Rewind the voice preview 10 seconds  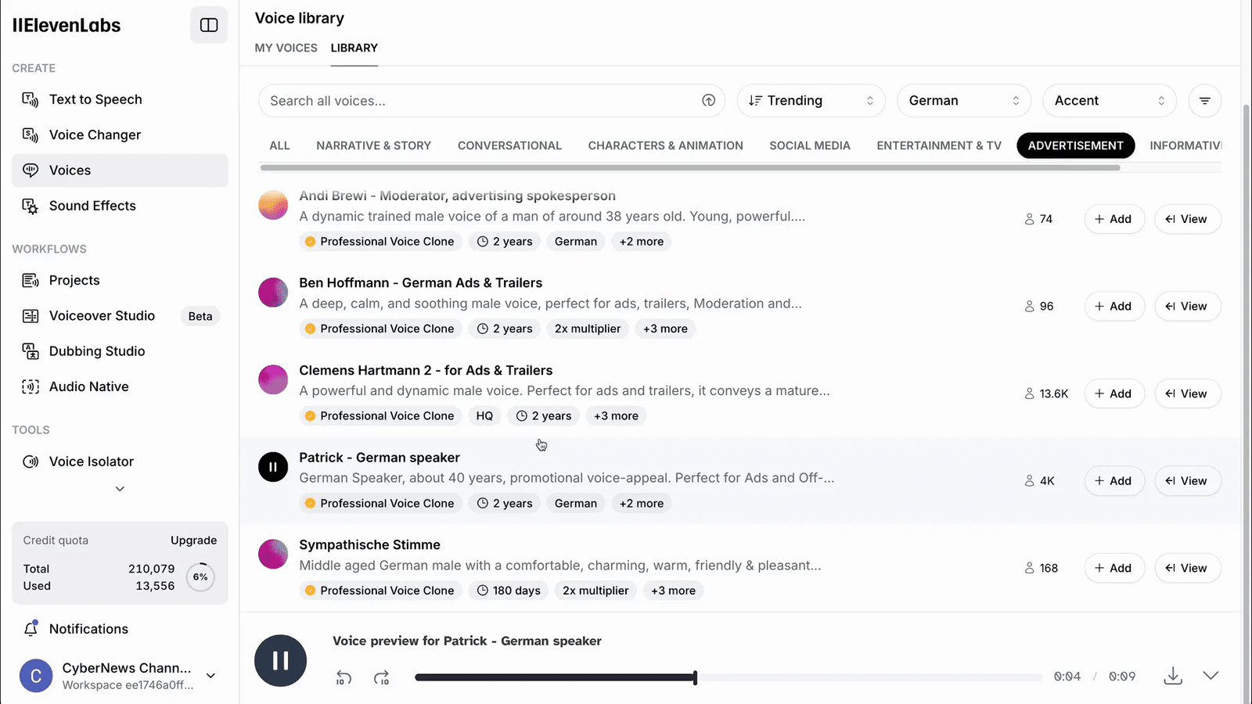pyautogui.click(x=344, y=677)
